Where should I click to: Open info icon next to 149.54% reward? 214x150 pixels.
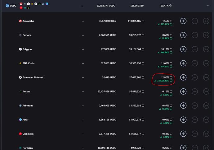[x=171, y=53]
